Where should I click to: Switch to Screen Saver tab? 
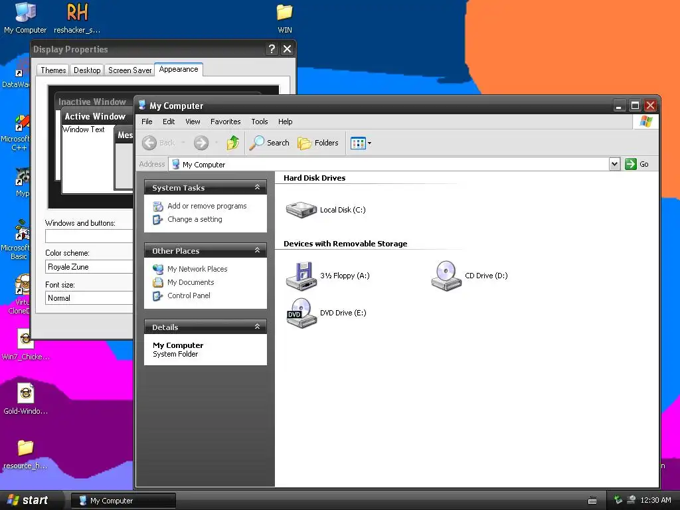[x=129, y=70]
